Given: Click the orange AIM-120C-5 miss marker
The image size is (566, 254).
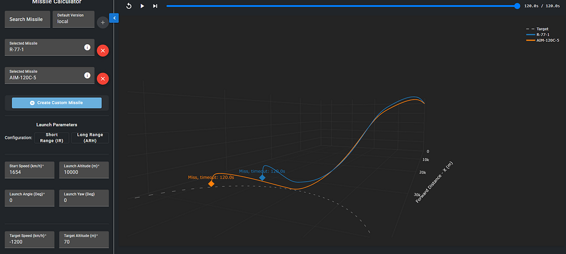Looking at the screenshot, I should click(211, 184).
